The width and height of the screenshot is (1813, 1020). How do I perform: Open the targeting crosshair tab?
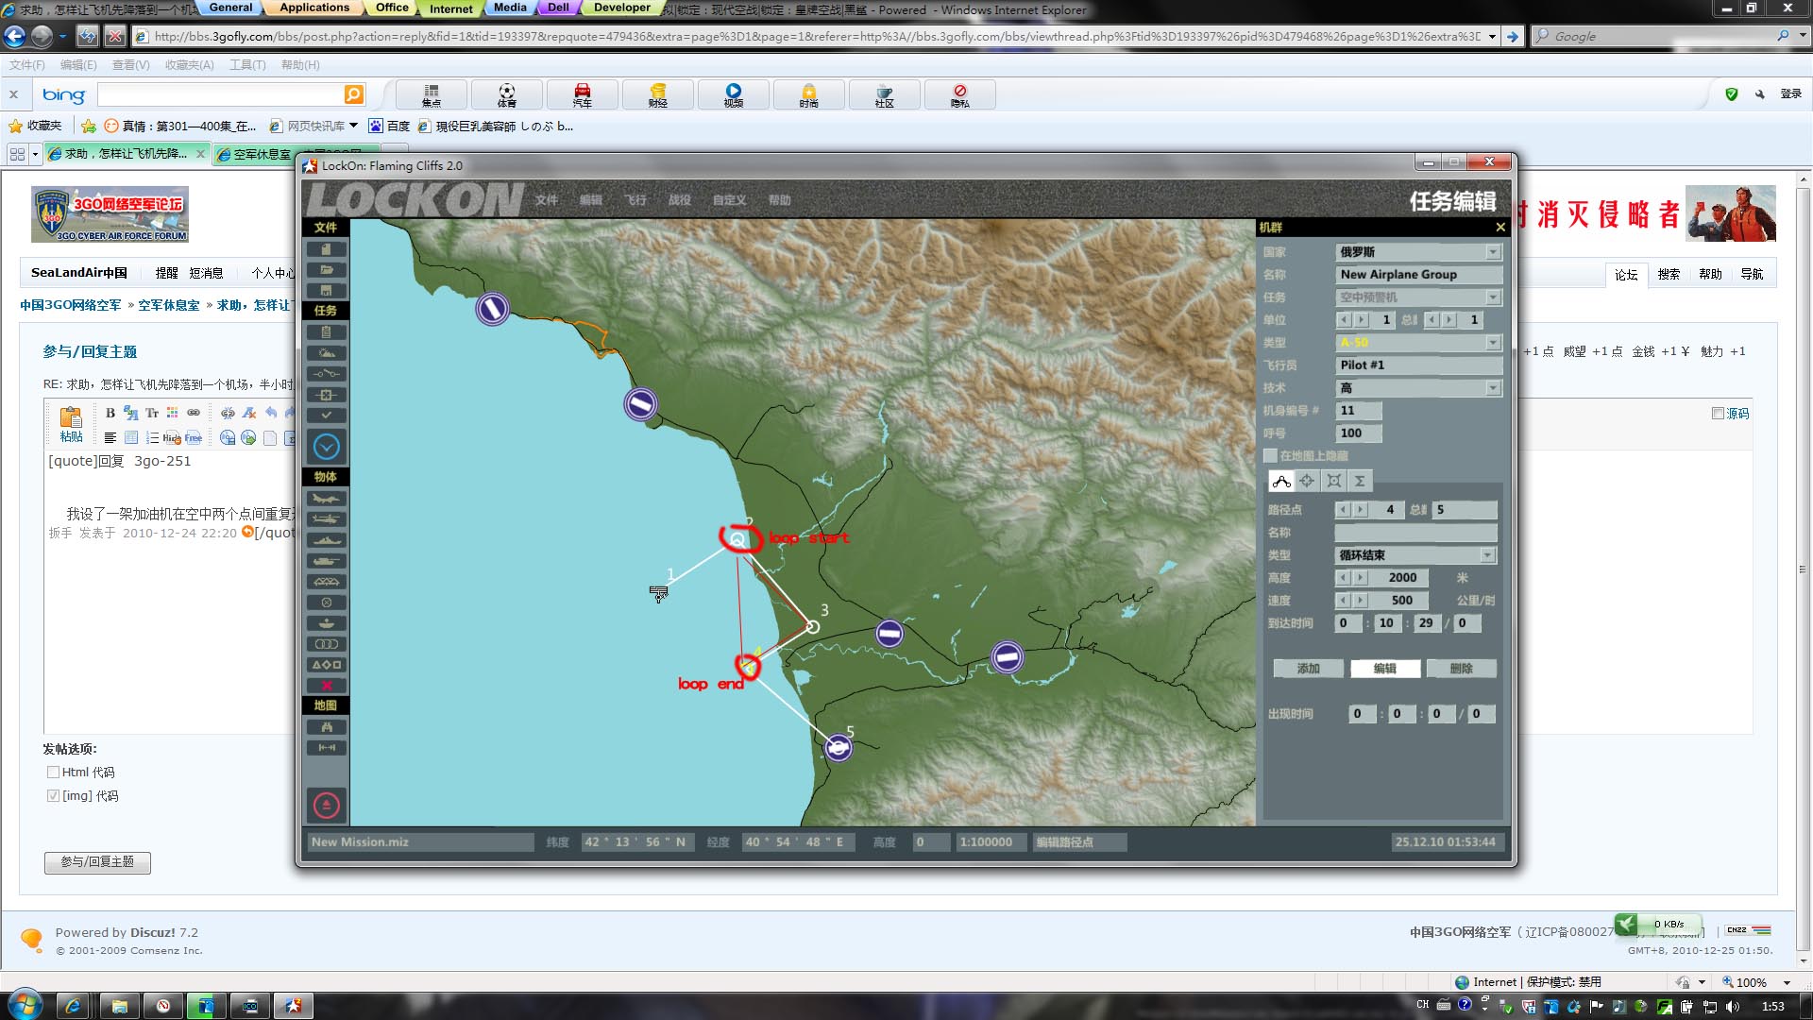pos(1307,481)
